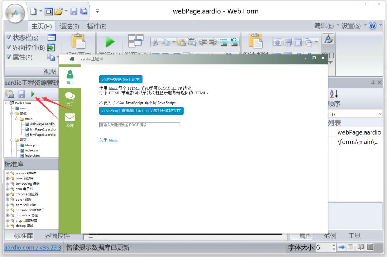Toggle the 界面控件 checkbox
387x257 pixels.
coord(9,47)
